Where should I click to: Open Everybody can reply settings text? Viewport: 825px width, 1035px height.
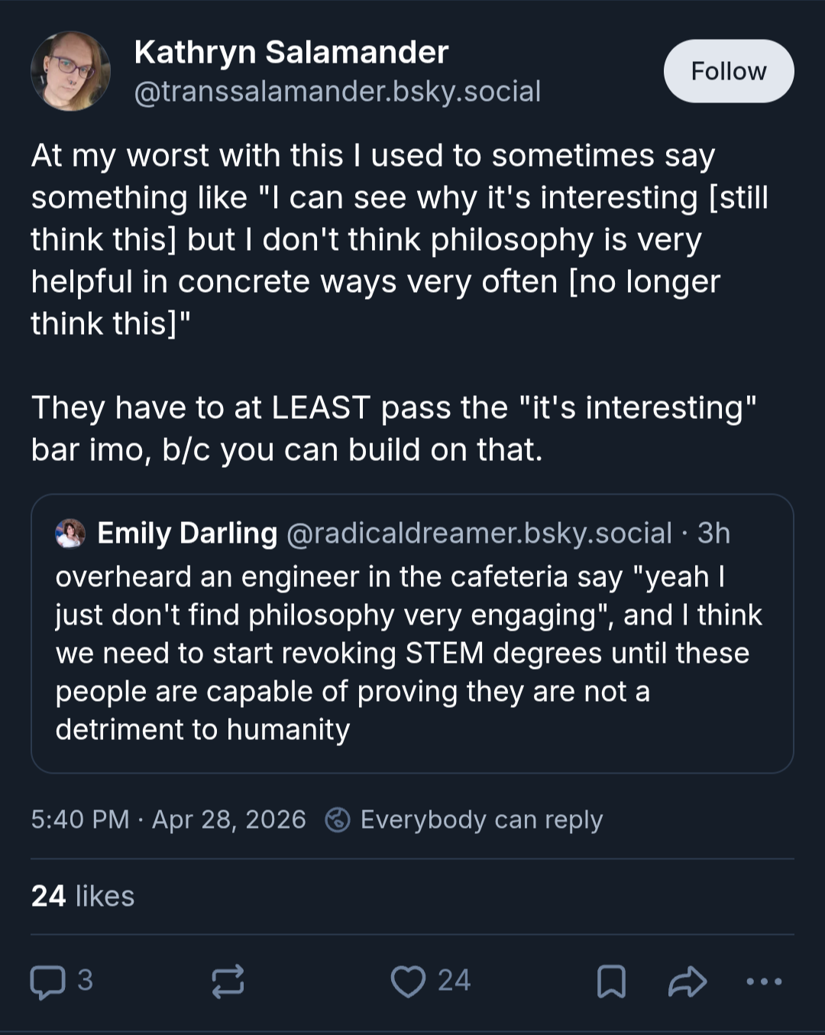point(481,819)
